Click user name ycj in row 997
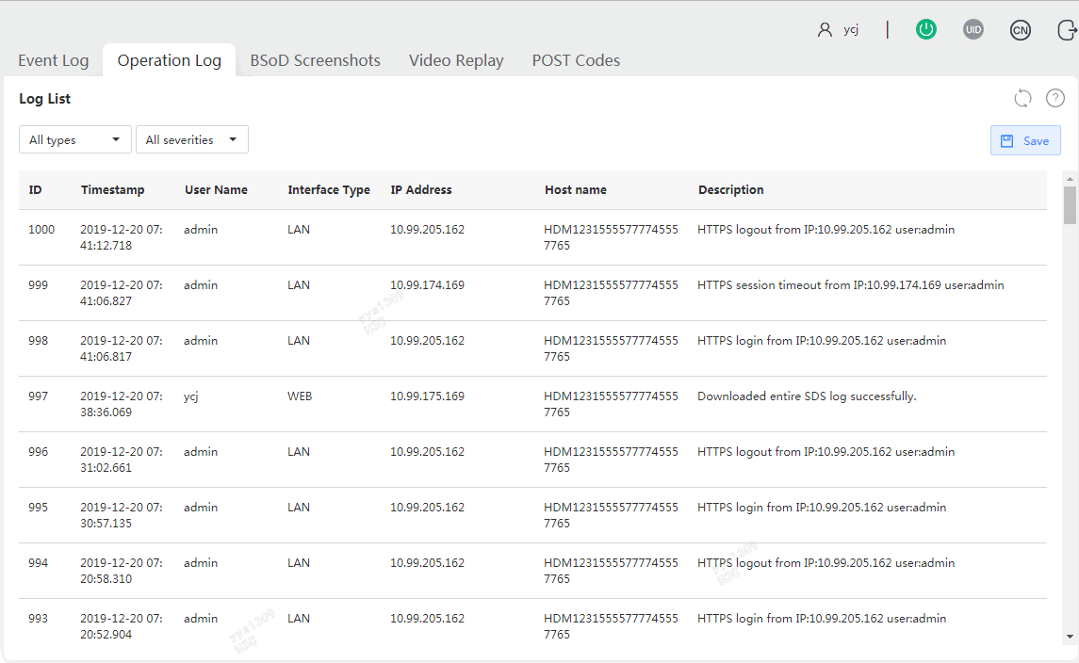The width and height of the screenshot is (1079, 663). point(190,396)
